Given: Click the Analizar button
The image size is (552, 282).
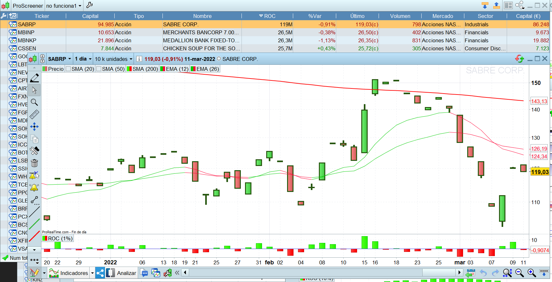Looking at the screenshot, I should click(x=121, y=273).
